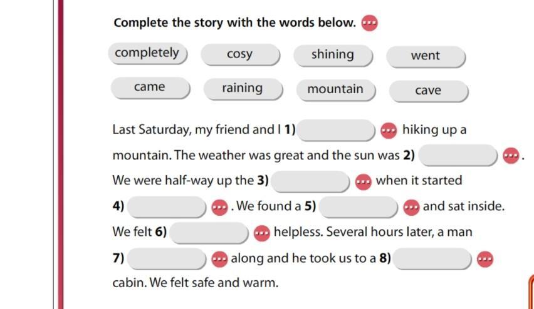This screenshot has height=309, width=534.
Task: Click answer blank 8 before 'cabin'
Action: coord(432,258)
